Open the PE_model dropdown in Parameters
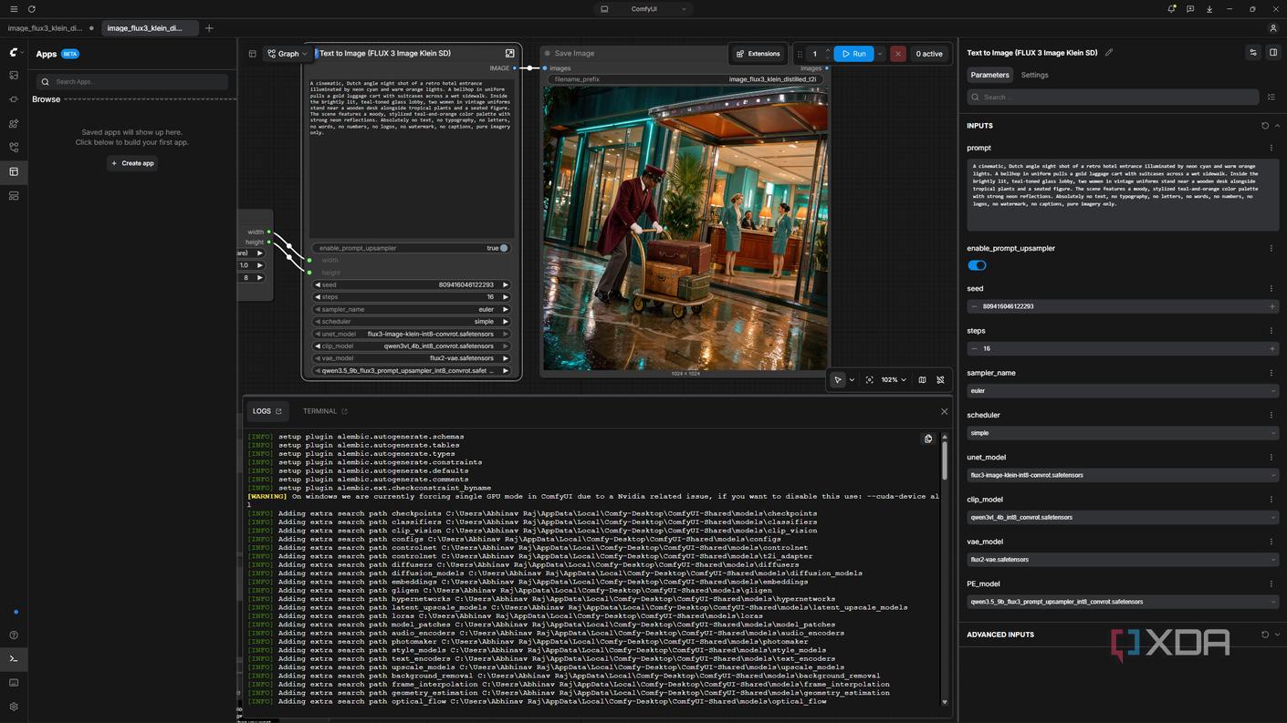The width and height of the screenshot is (1287, 723). [1122, 602]
